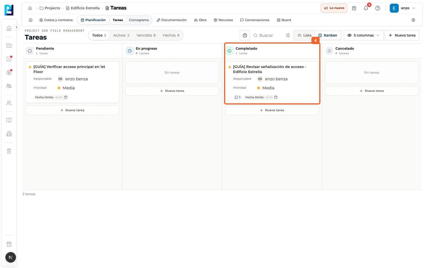This screenshot has width=426, height=268.
Task: Open the sidebar book icon
Action: 9,120
